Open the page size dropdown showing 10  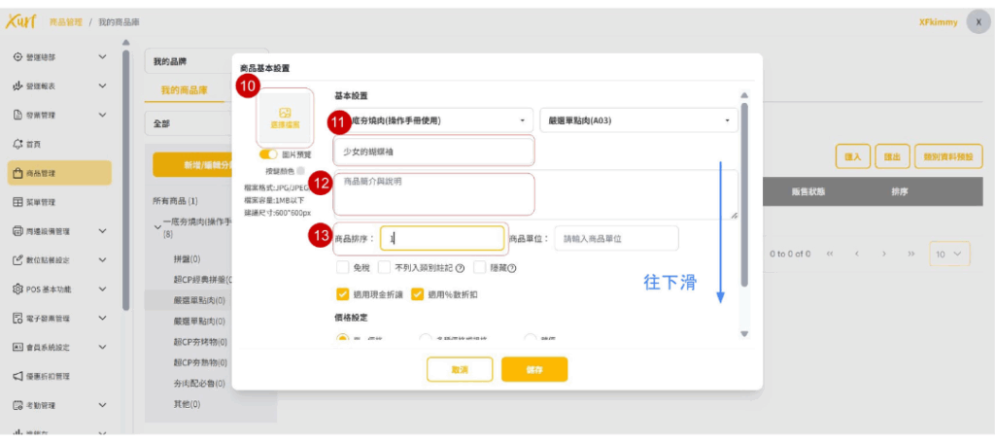click(x=948, y=254)
